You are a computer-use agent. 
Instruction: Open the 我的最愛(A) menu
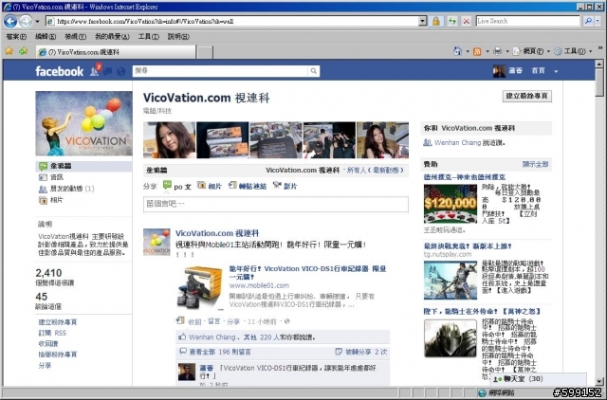(112, 37)
